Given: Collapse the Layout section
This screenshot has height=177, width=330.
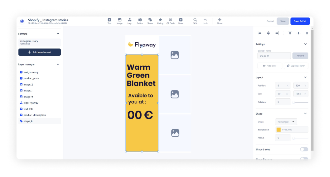Looking at the screenshot, I should coord(305,77).
